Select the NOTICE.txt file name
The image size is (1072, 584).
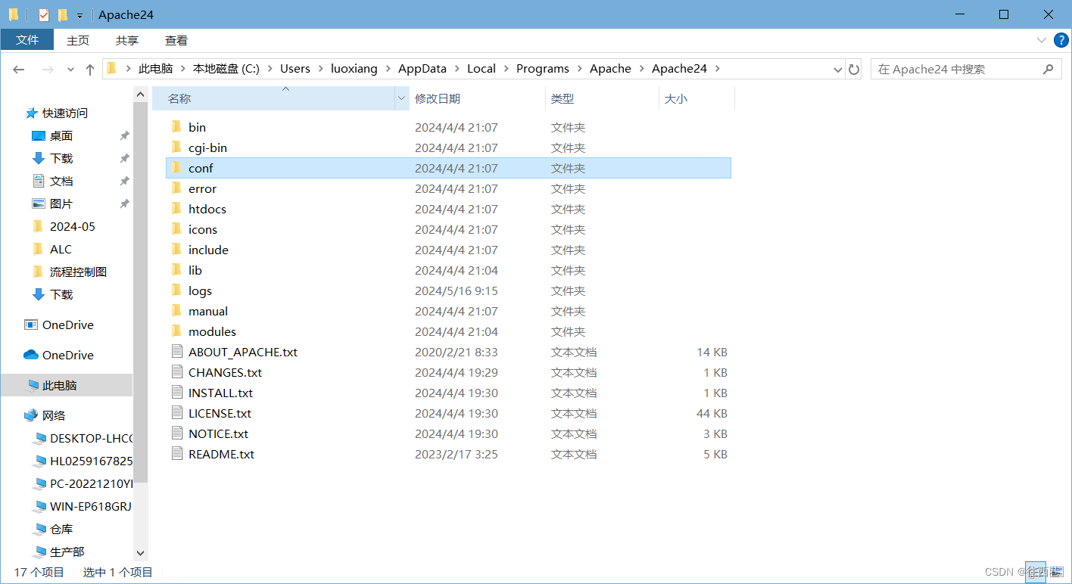click(218, 433)
